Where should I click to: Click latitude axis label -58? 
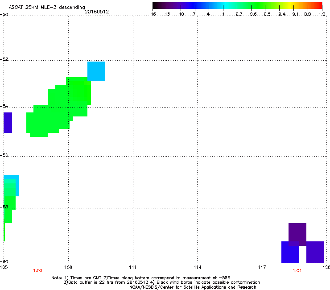click(4, 207)
